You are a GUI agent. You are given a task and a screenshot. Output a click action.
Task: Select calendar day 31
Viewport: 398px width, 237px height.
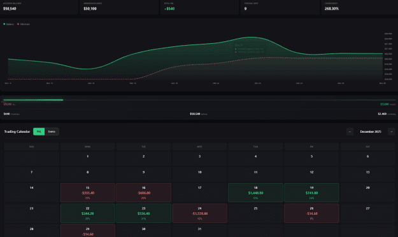(200, 231)
